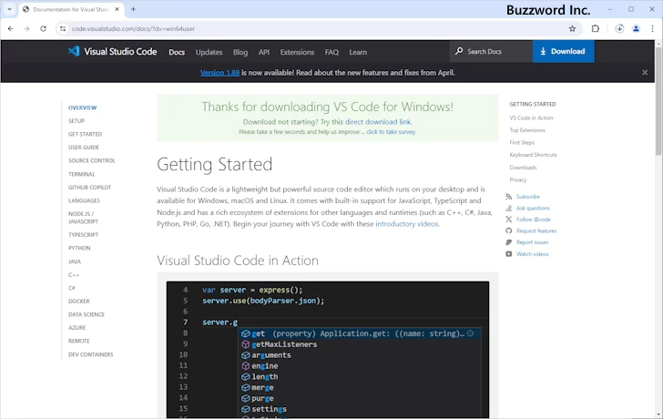The width and height of the screenshot is (663, 419).
Task: Select DATA SCIENCE in the left sidebar
Action: [x=87, y=314]
